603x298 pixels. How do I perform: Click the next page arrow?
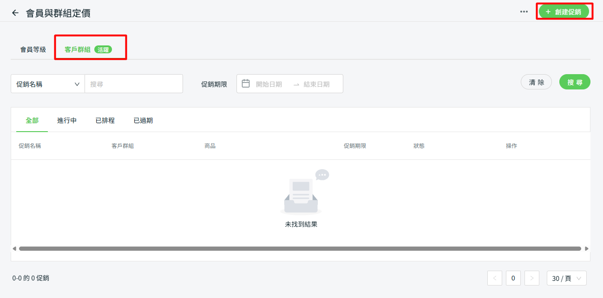[532, 278]
